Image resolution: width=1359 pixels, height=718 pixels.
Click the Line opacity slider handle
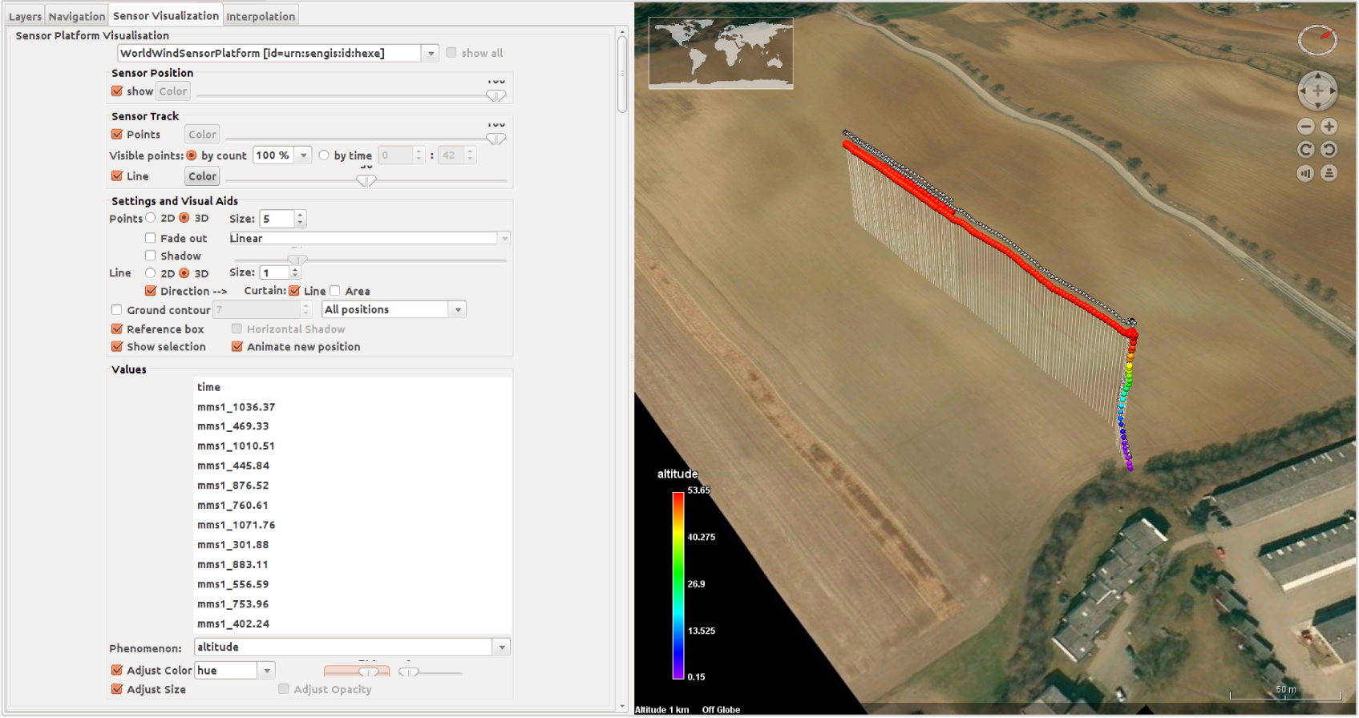tap(366, 180)
